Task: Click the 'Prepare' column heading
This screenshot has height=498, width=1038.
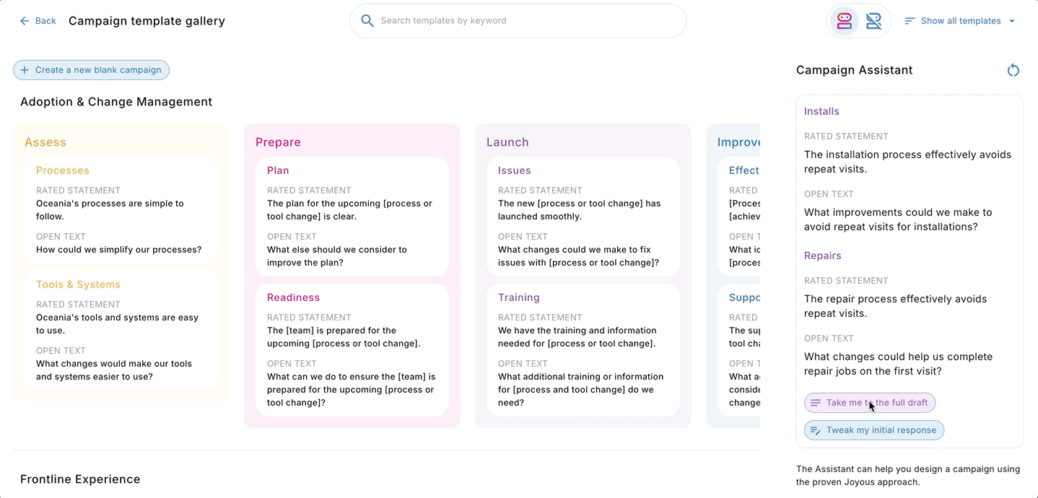Action: pyautogui.click(x=278, y=142)
